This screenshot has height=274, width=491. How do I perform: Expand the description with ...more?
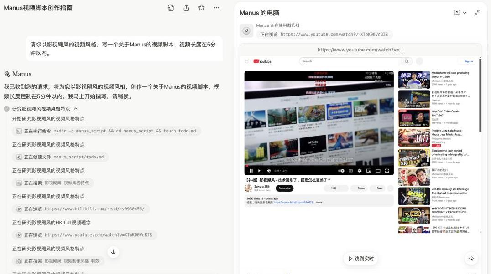318,203
